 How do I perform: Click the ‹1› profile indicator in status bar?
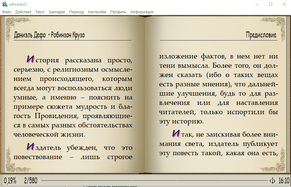pyautogui.click(x=272, y=180)
